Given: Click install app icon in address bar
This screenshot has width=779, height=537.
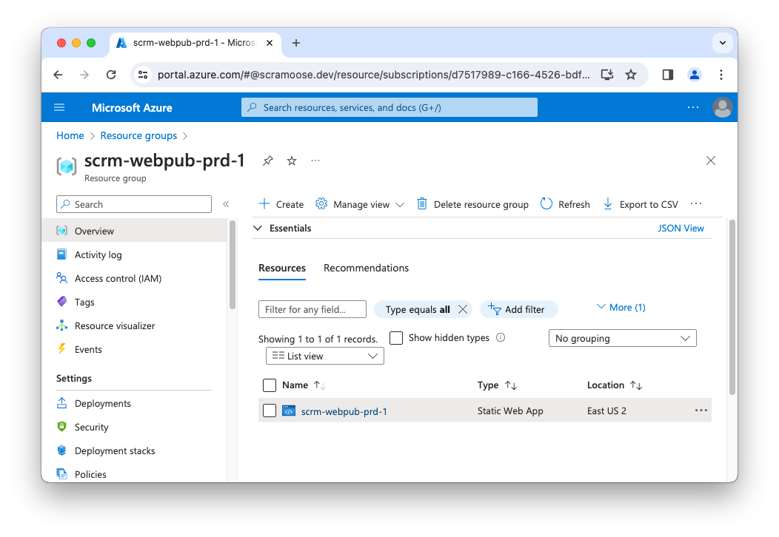Looking at the screenshot, I should click(607, 75).
